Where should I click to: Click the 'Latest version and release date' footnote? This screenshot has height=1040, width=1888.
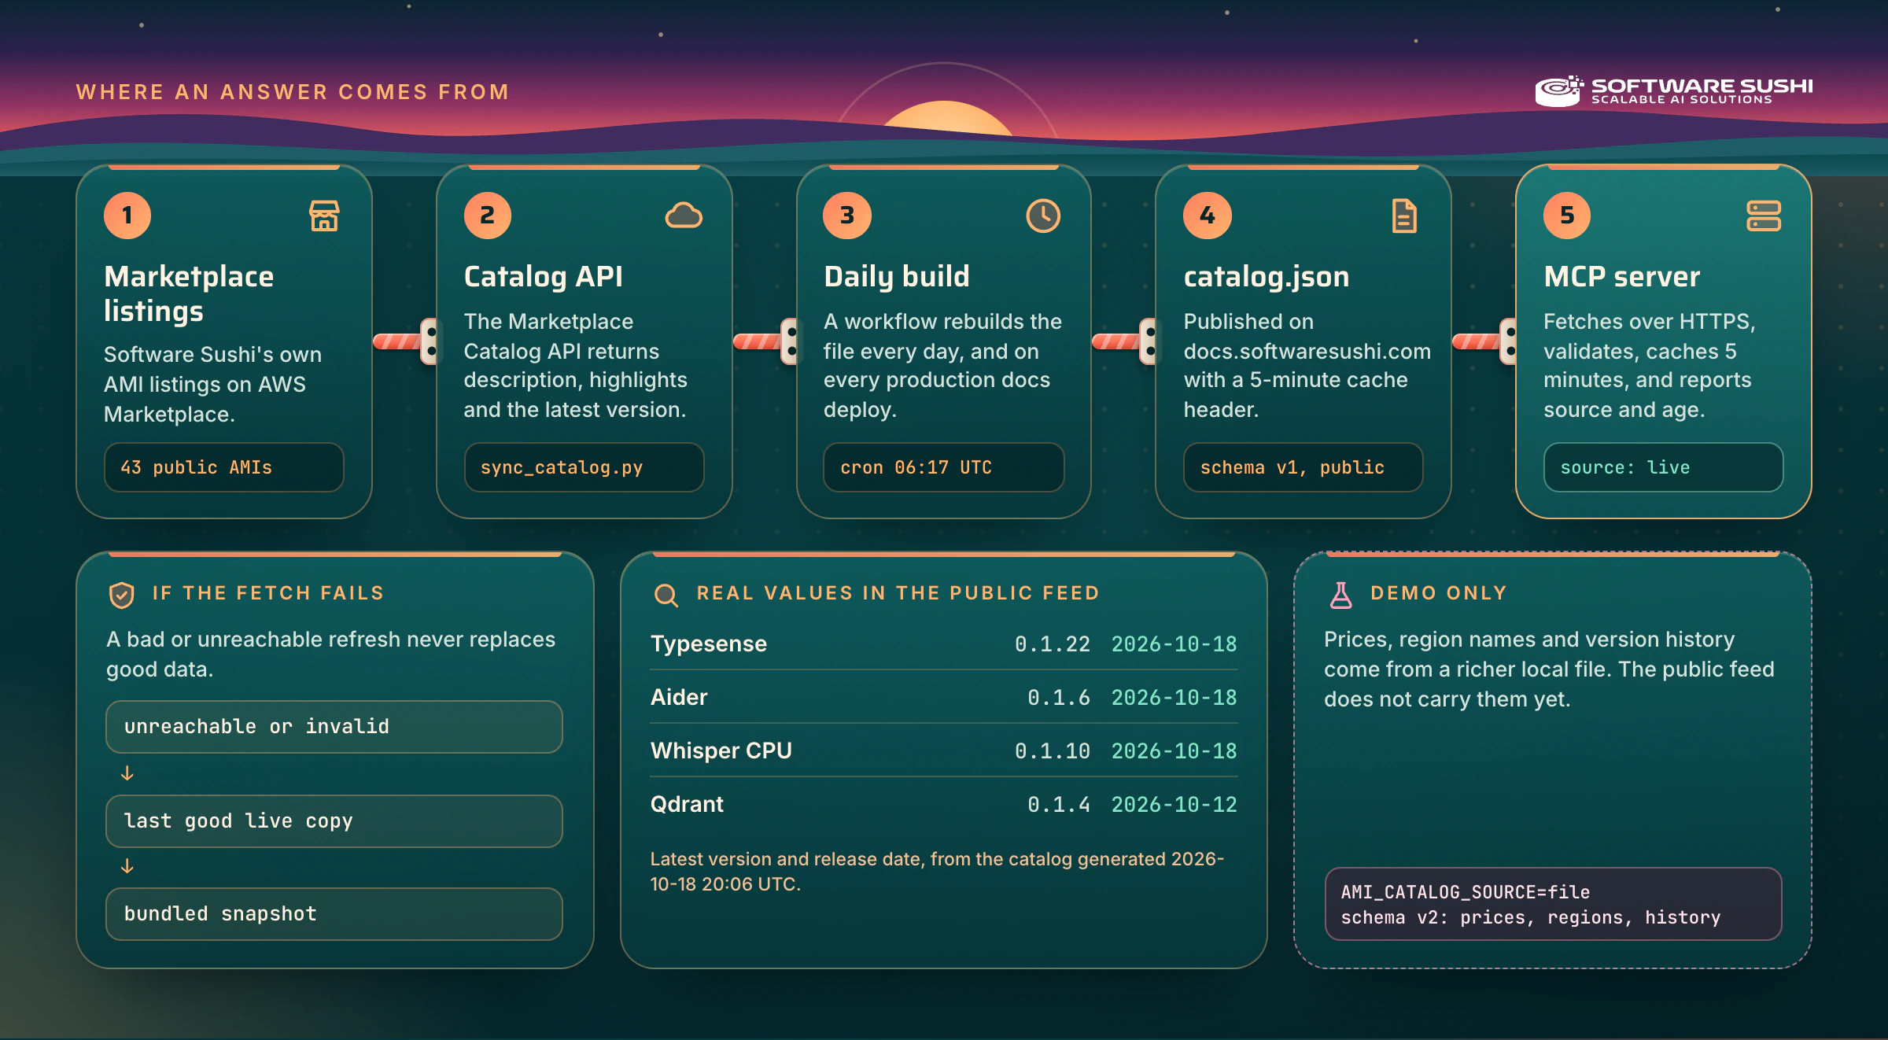coord(936,872)
